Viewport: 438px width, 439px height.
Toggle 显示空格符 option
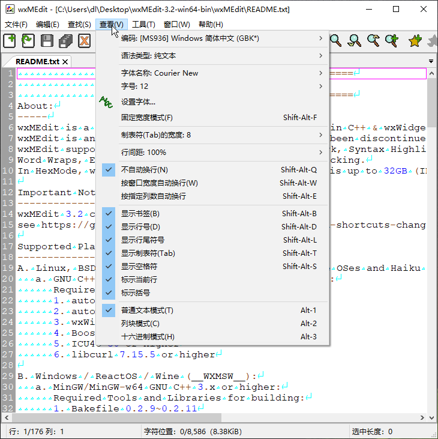click(x=212, y=266)
